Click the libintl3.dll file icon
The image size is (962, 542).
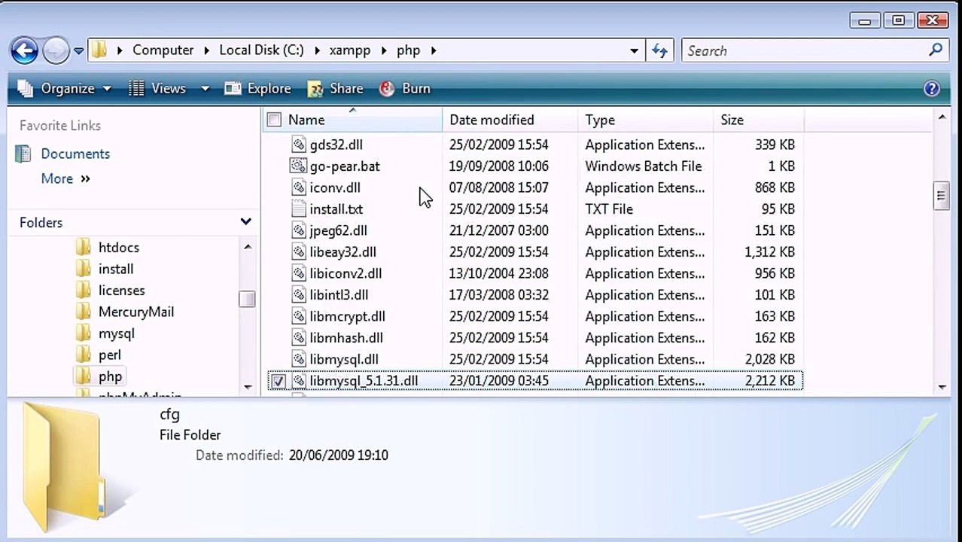(x=299, y=294)
